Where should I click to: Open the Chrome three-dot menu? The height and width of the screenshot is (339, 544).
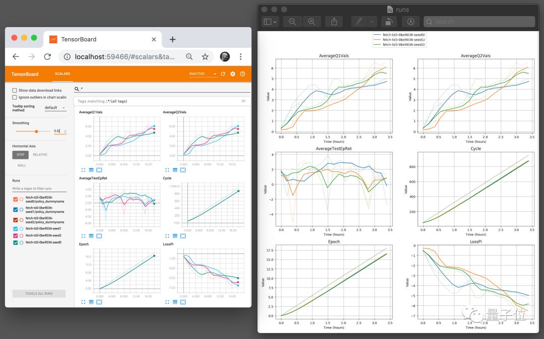pos(240,56)
